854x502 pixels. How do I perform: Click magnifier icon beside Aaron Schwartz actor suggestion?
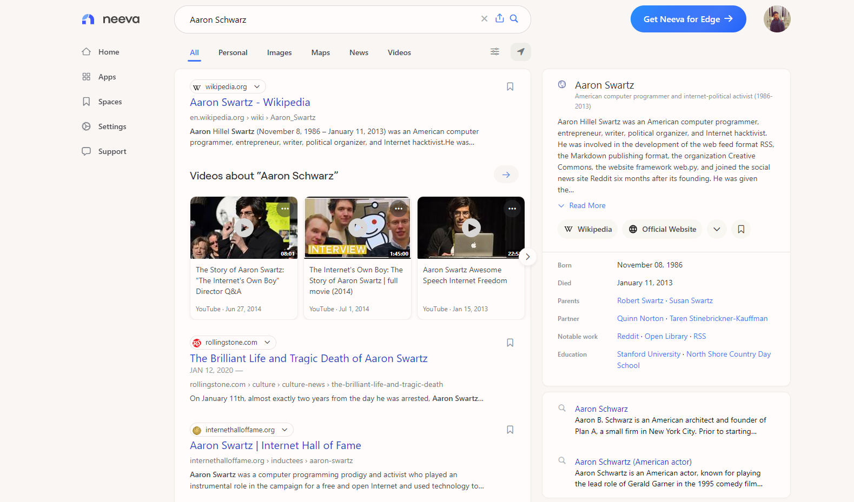(562, 460)
